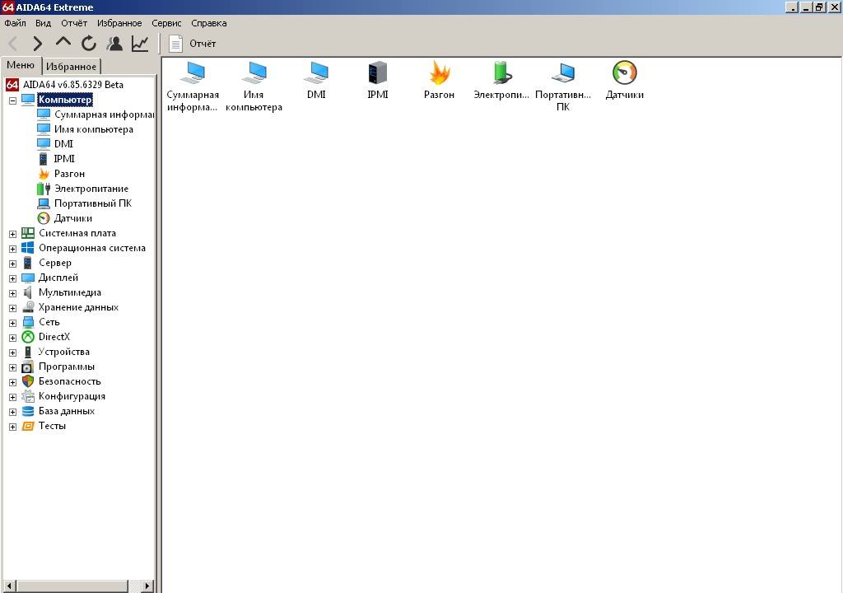Open the Файл menu

click(15, 23)
